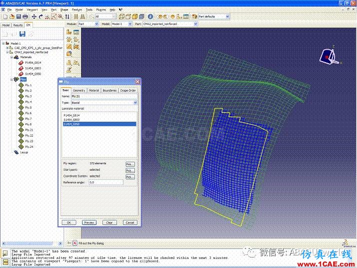Click the save icon in the CM tab
Image resolution: width=357 pixels, height=268 pixels.
22,34
